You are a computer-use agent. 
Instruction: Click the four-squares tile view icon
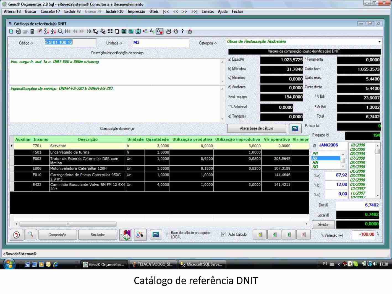110,31
